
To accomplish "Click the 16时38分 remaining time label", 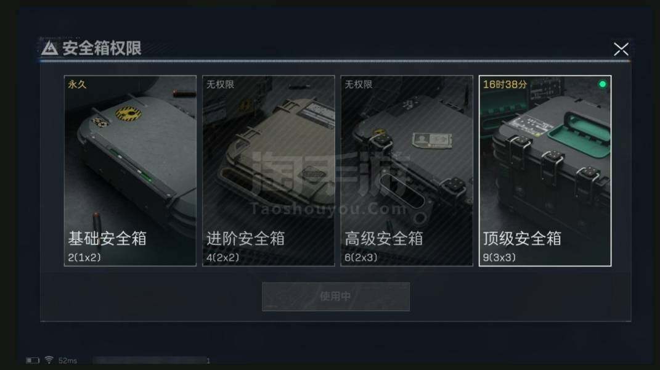I will (505, 84).
